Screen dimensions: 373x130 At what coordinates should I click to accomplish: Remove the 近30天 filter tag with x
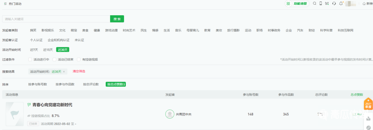coord(64,72)
